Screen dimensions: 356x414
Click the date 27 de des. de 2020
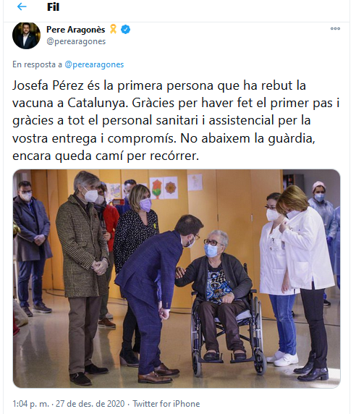(x=90, y=404)
